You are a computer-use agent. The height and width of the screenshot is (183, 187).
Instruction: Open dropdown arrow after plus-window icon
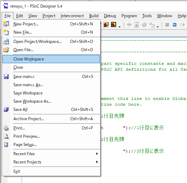point(157,27)
